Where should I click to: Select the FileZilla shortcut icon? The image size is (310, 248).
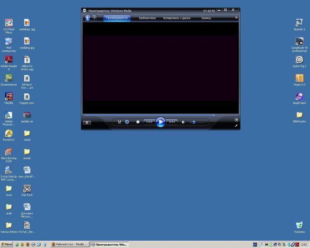point(9,98)
